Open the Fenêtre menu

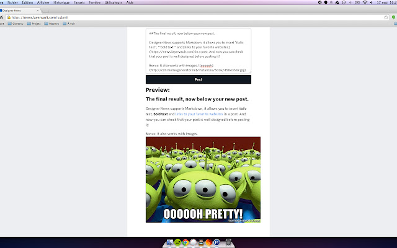tap(94, 2)
